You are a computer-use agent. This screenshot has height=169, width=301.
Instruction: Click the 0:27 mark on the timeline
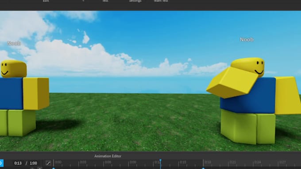(x=282, y=162)
